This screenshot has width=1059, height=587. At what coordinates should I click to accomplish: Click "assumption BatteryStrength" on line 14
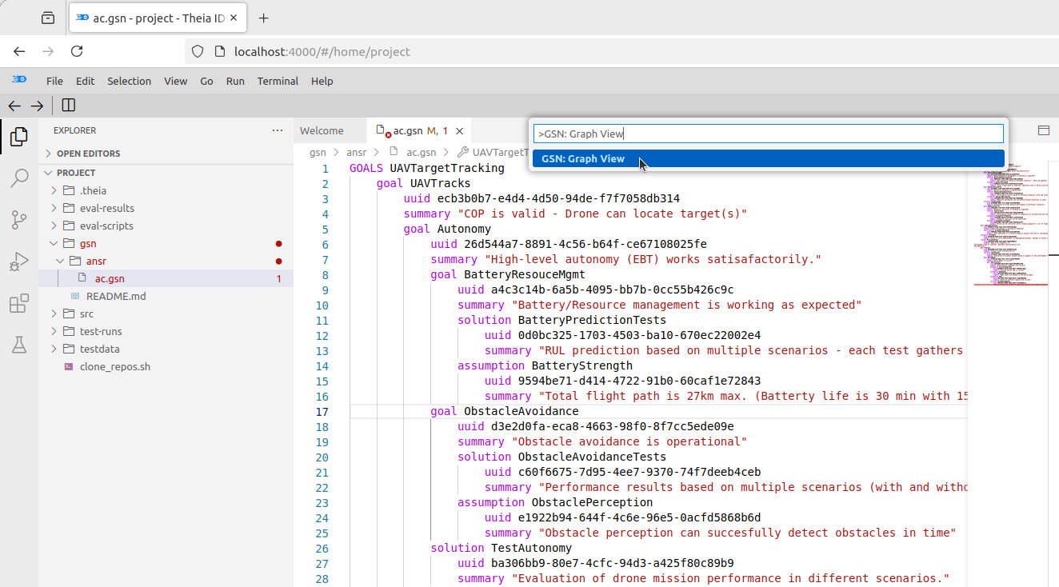coord(545,365)
